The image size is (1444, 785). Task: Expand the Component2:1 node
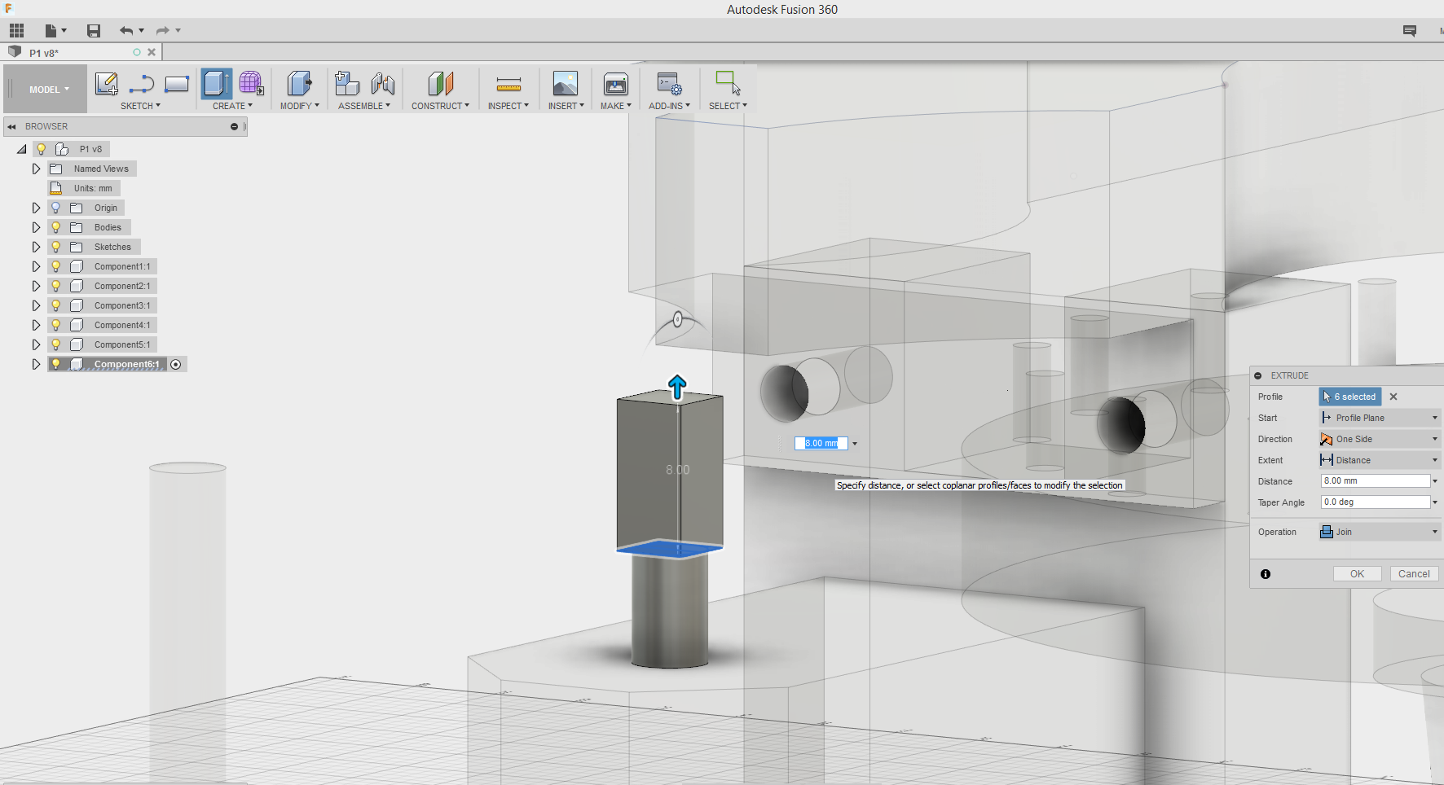[36, 286]
